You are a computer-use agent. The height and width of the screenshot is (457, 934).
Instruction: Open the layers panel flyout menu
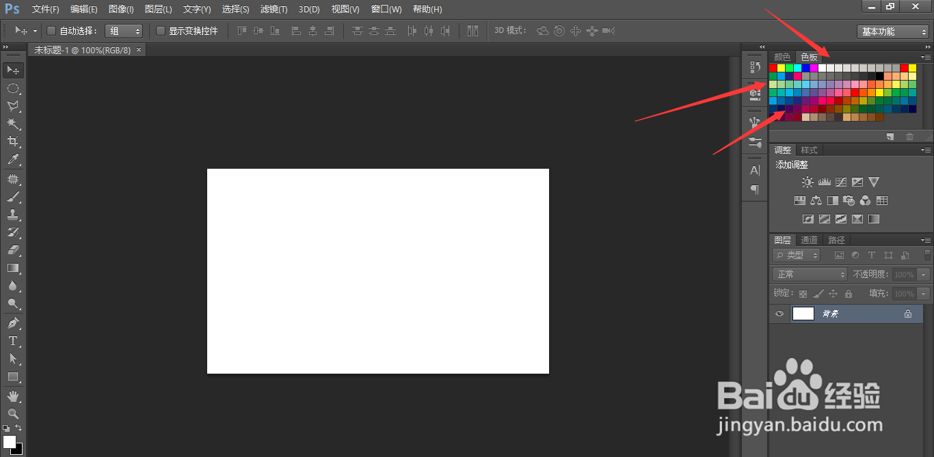(926, 240)
